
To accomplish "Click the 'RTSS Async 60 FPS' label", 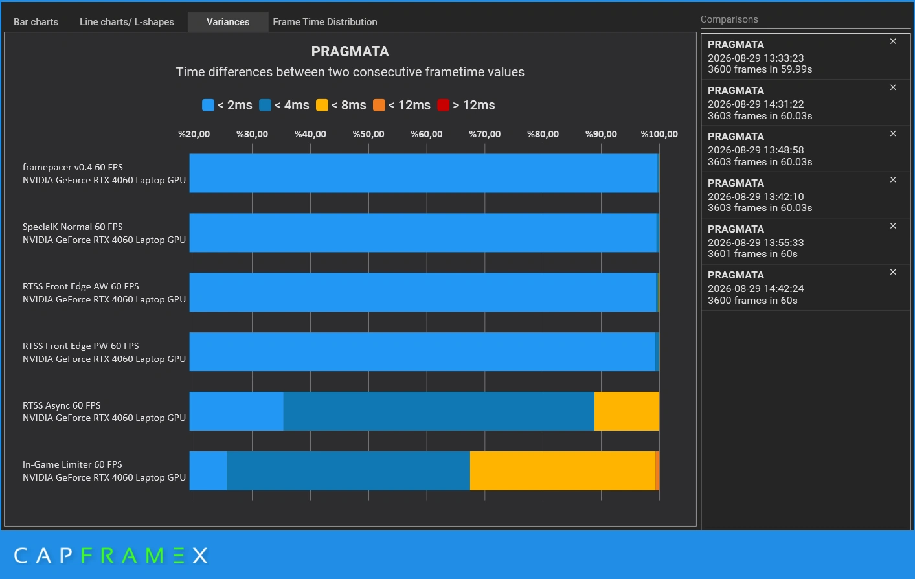I will point(62,405).
